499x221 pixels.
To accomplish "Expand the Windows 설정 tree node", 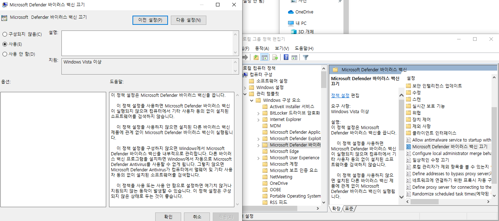I will point(245,87).
